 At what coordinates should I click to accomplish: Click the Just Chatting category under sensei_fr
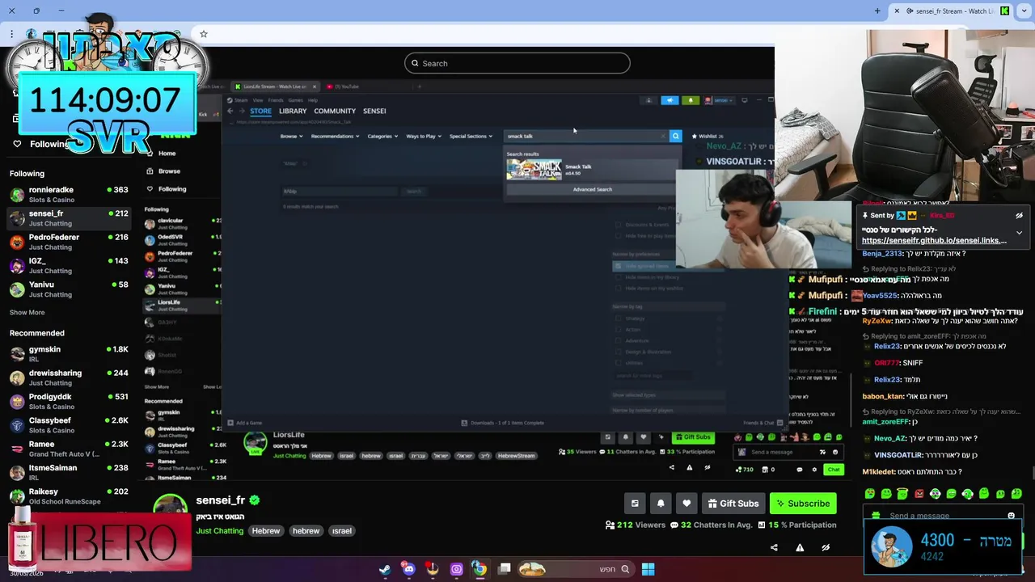coord(220,531)
